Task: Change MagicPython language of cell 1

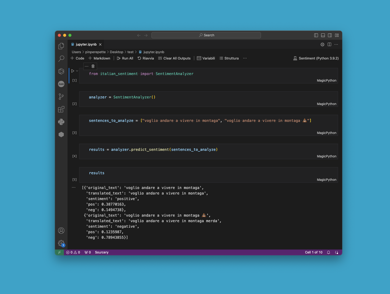Action: 327,81
